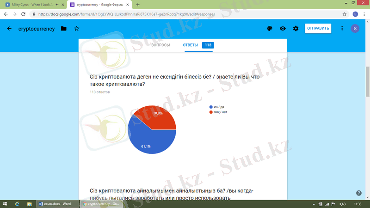Star the cryptocurrency form
Image resolution: width=370 pixels, height=208 pixels.
point(77,29)
